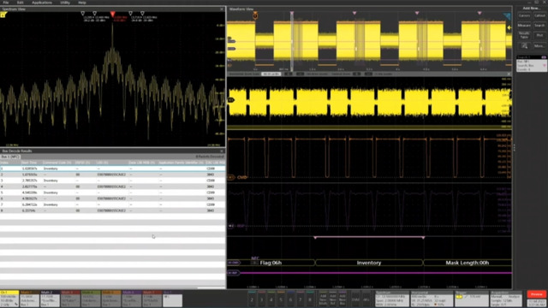Open the Search 1 badge
The image size is (548, 308).
532,63
